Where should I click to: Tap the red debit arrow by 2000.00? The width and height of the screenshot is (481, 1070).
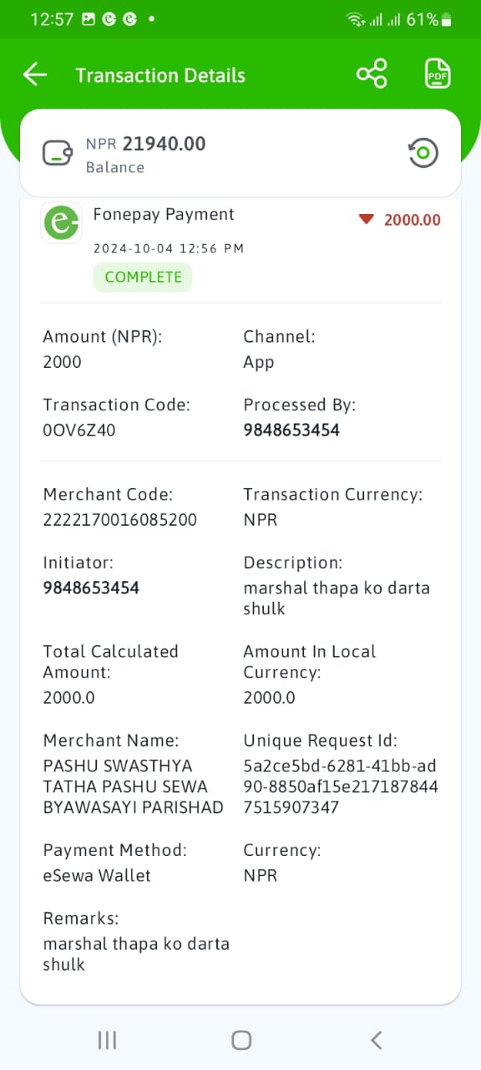(365, 219)
